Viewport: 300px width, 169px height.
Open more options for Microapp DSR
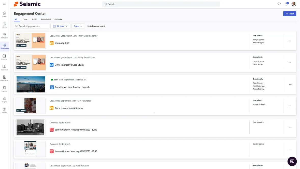click(x=290, y=41)
